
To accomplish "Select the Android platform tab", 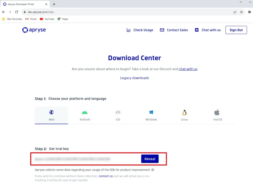I will coord(85,115).
